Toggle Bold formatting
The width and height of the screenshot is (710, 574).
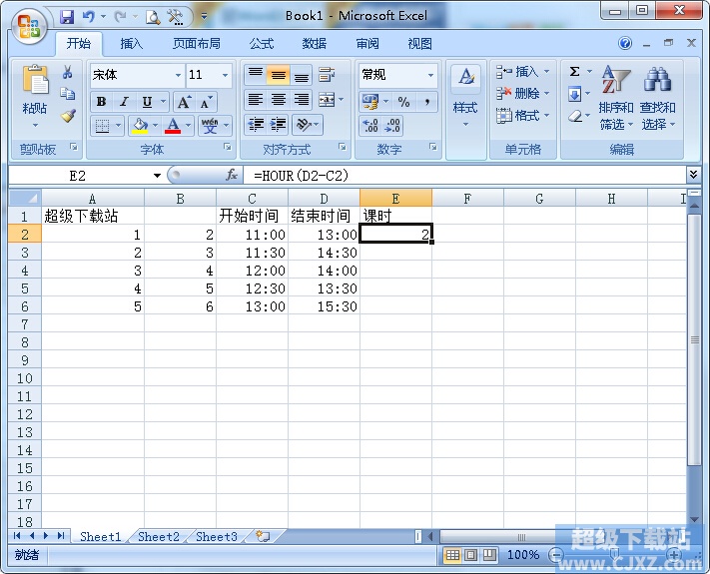(x=101, y=102)
